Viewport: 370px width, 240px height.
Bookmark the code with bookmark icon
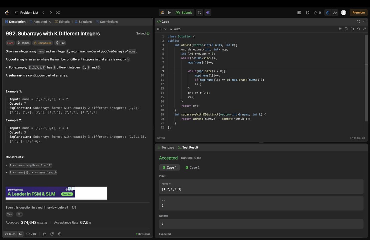click(x=346, y=29)
